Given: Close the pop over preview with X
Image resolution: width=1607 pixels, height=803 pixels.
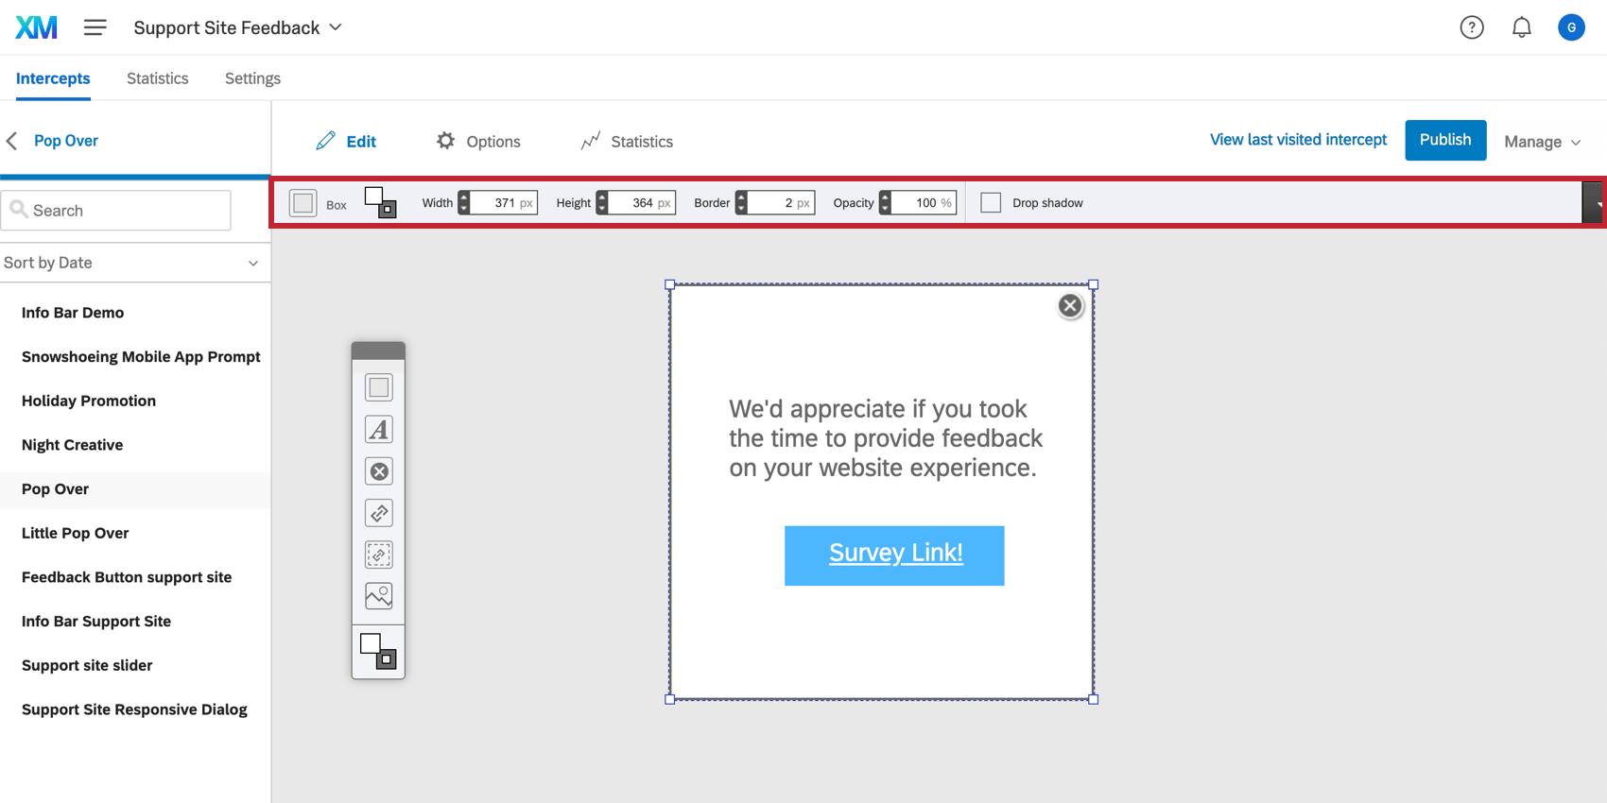Looking at the screenshot, I should pyautogui.click(x=1070, y=305).
